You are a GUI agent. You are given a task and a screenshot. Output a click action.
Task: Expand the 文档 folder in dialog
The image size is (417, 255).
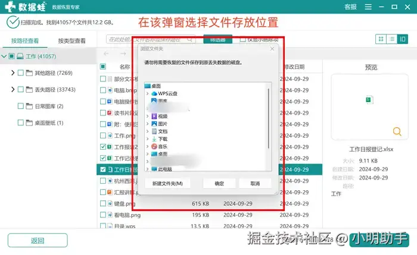pos(147,131)
